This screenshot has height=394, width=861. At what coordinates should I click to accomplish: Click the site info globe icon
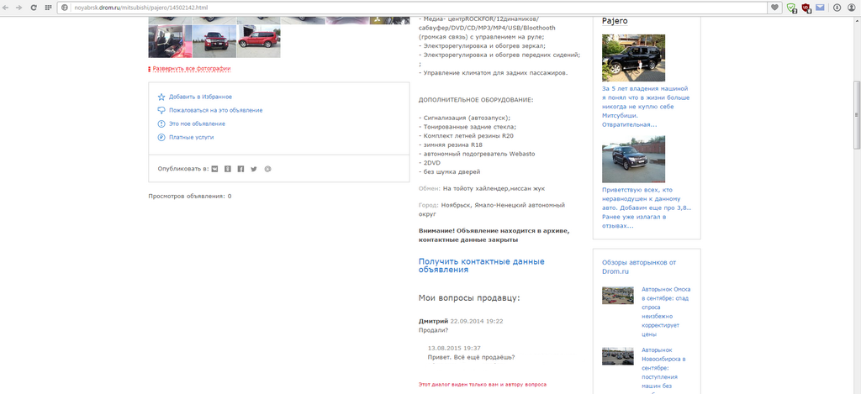64,8
